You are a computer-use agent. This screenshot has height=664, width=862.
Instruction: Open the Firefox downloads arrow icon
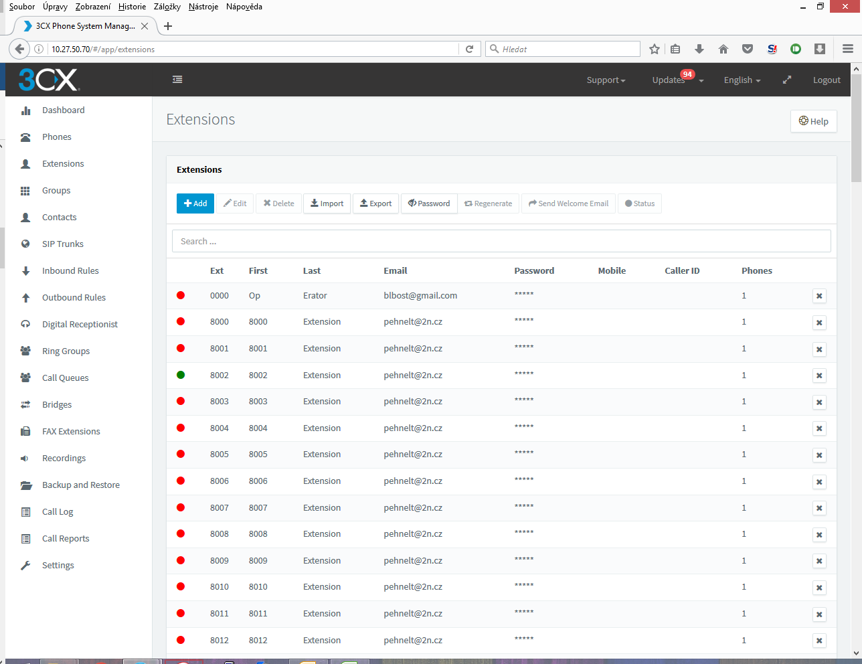(x=699, y=49)
